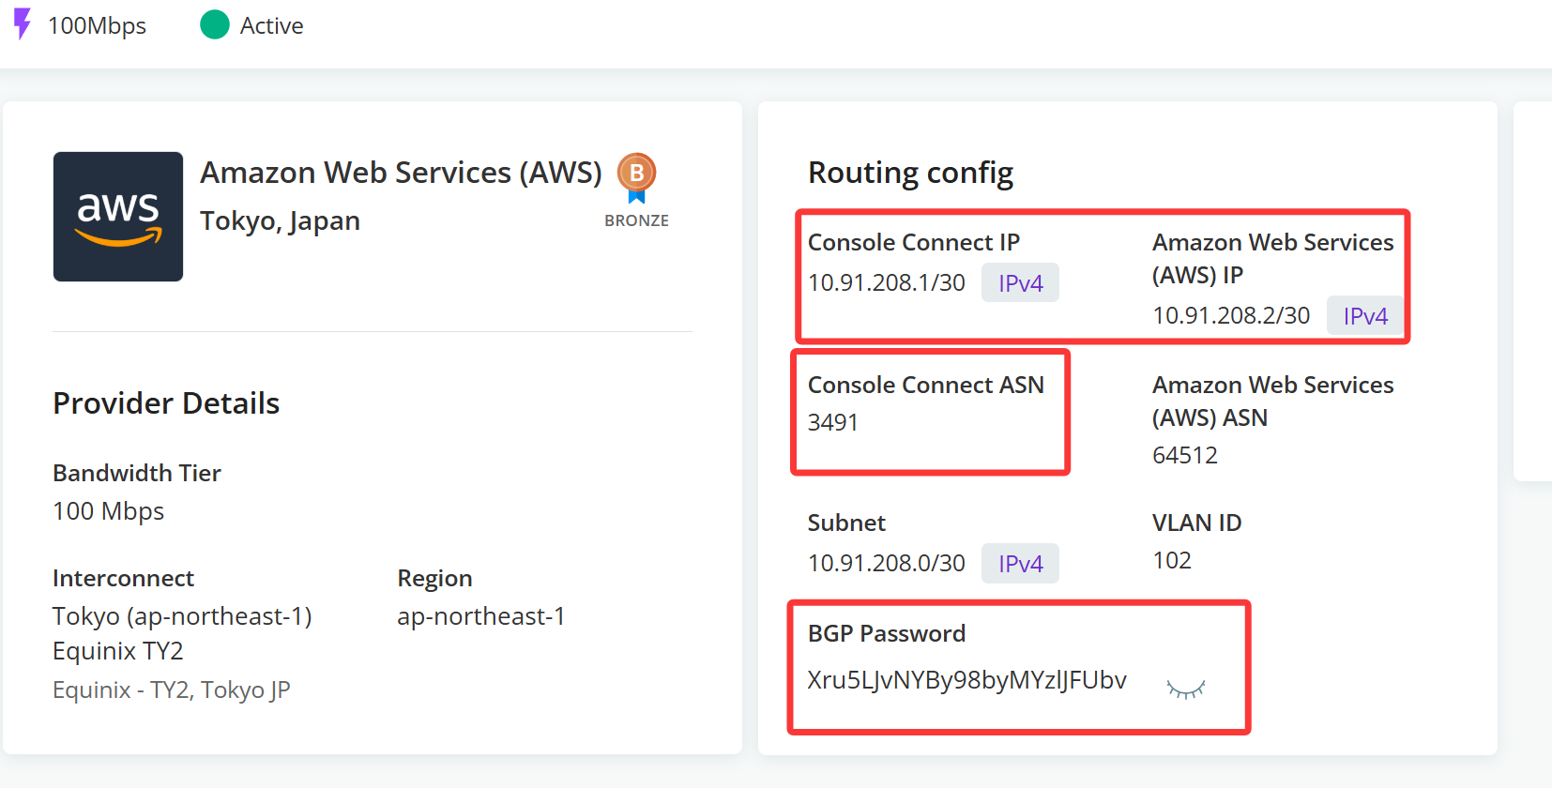Click the 100Mbps speed label at top
1552x788 pixels.
[x=97, y=25]
